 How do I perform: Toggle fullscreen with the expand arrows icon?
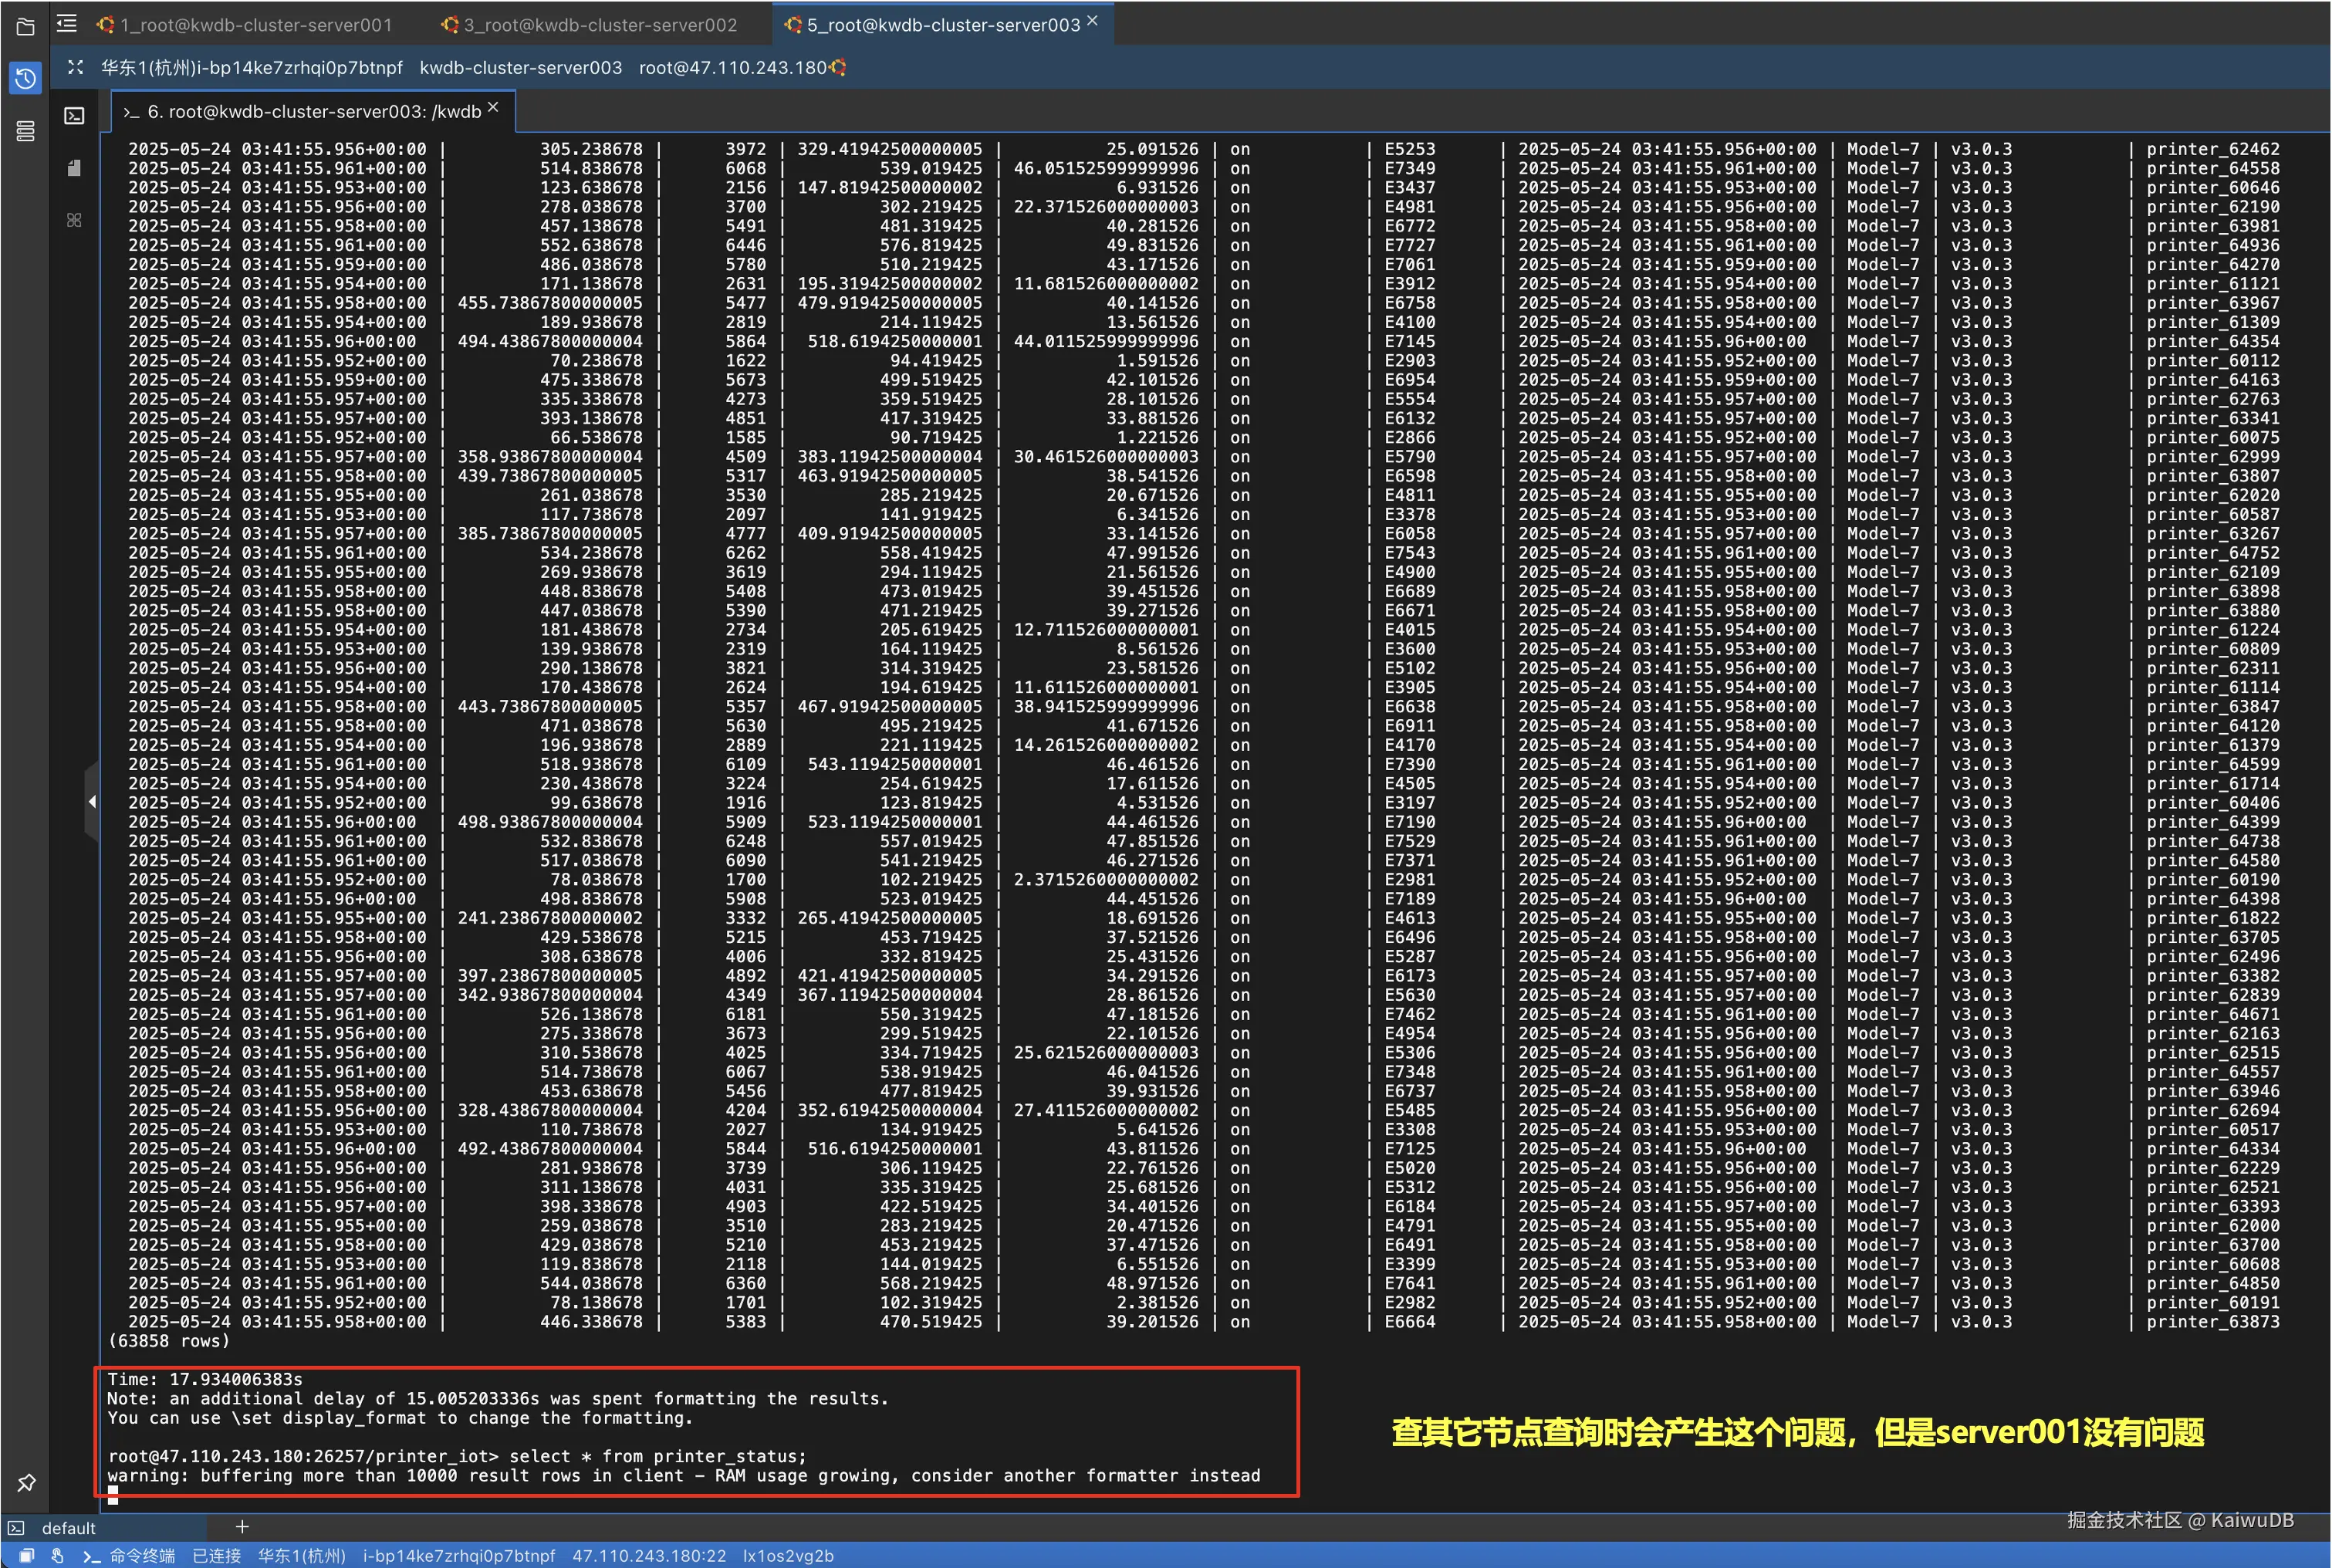pos(75,67)
